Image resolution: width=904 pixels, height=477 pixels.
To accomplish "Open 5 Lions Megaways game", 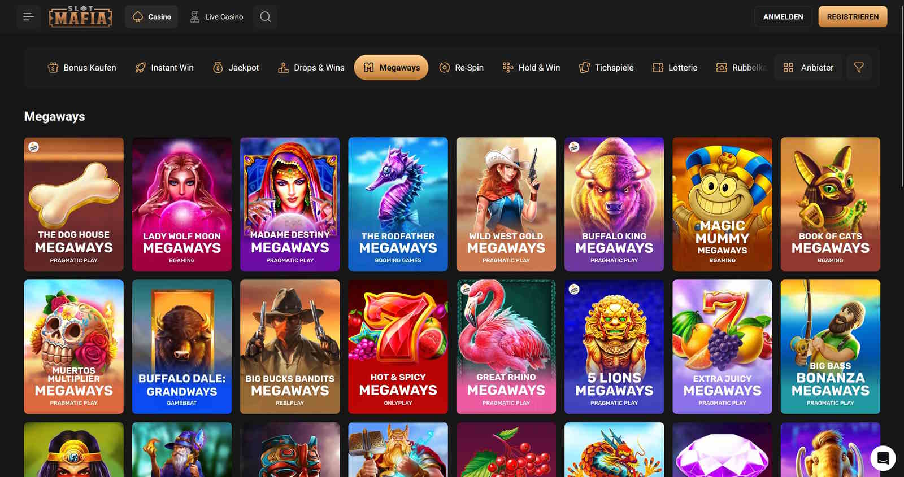I will coord(614,347).
